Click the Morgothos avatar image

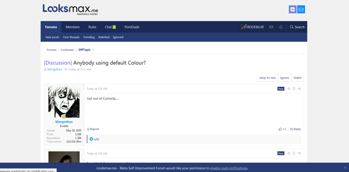64,102
